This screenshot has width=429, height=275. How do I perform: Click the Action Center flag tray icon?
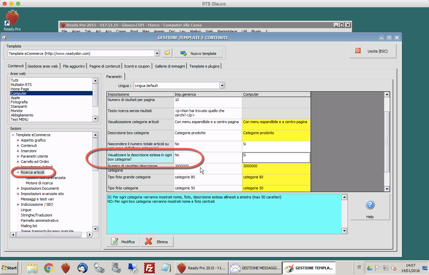pyautogui.click(x=377, y=268)
